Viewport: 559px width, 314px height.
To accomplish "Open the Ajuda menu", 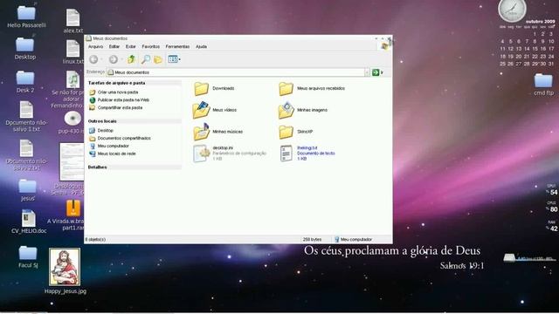I will tap(202, 46).
